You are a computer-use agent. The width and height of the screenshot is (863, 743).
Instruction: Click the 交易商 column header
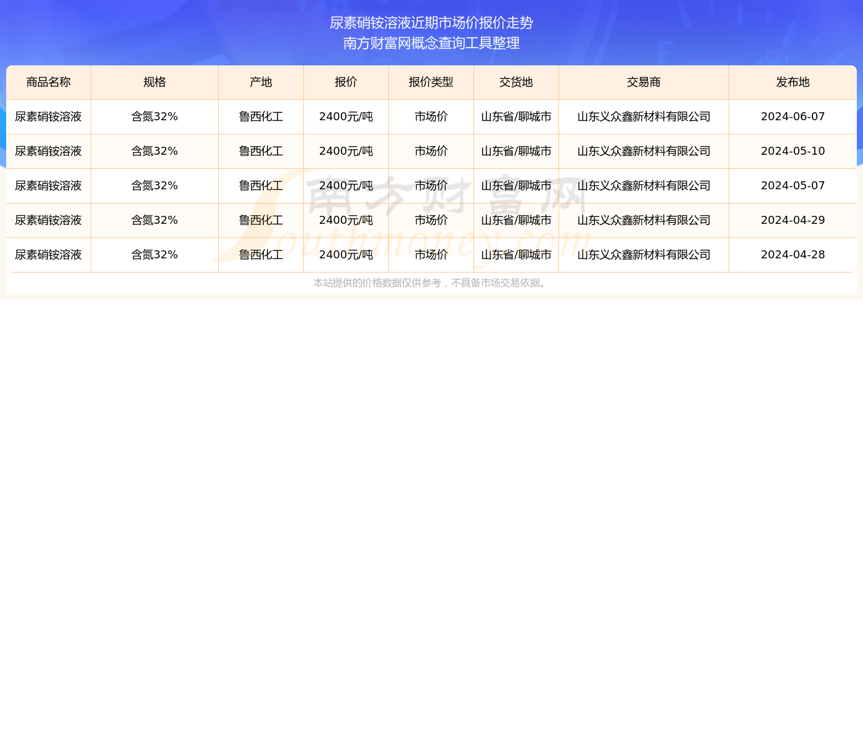point(644,83)
